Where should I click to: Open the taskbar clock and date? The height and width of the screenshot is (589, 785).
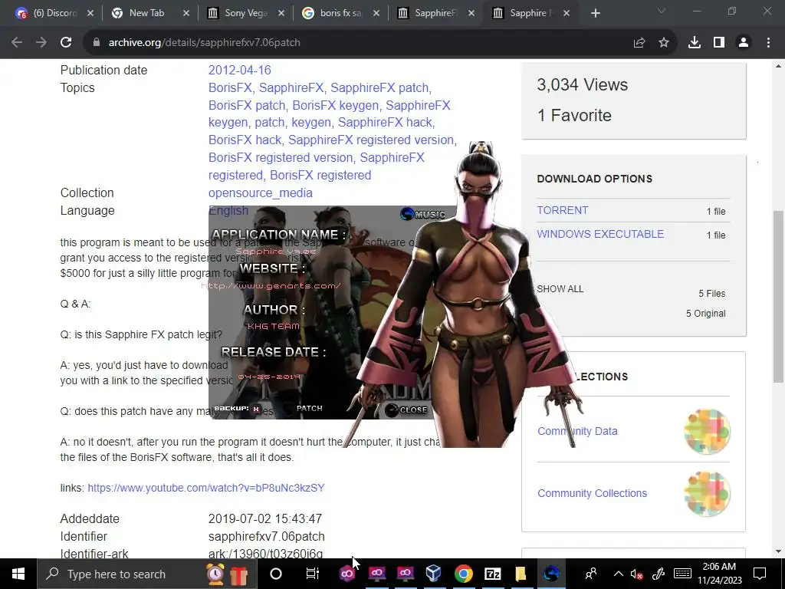[719, 574]
